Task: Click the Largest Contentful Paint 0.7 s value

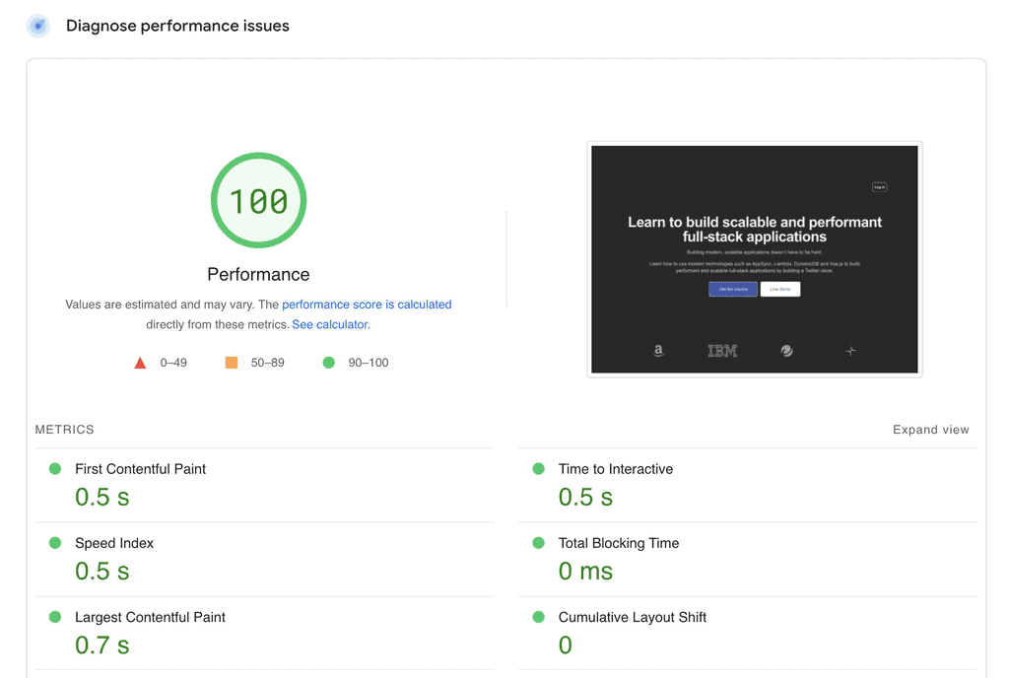Action: 101,645
